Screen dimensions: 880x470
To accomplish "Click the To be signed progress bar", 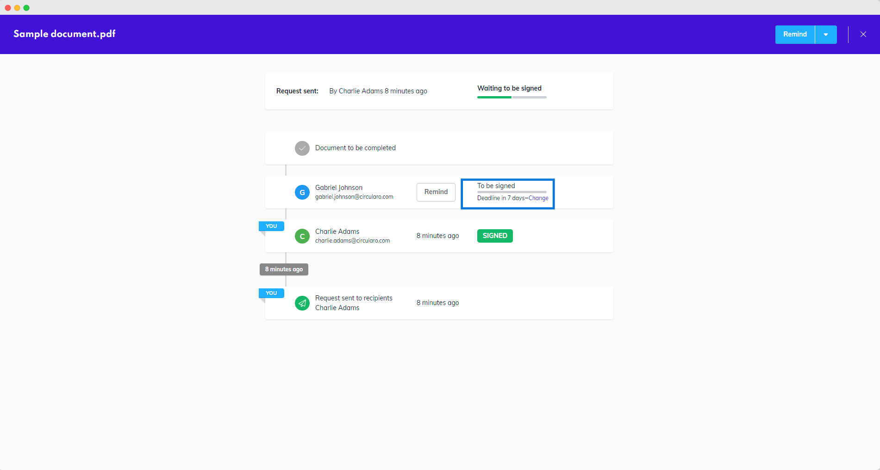I will (512, 192).
